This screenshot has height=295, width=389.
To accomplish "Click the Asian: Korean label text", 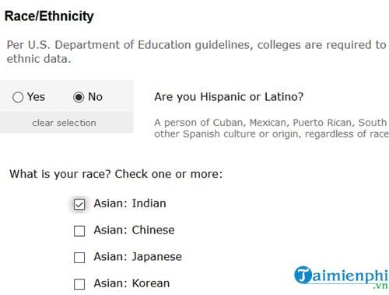I will point(131,283).
